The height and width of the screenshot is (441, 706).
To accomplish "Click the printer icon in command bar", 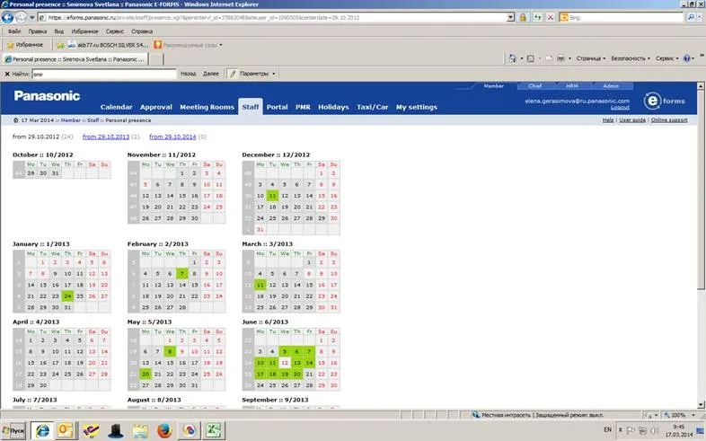I will [561, 58].
